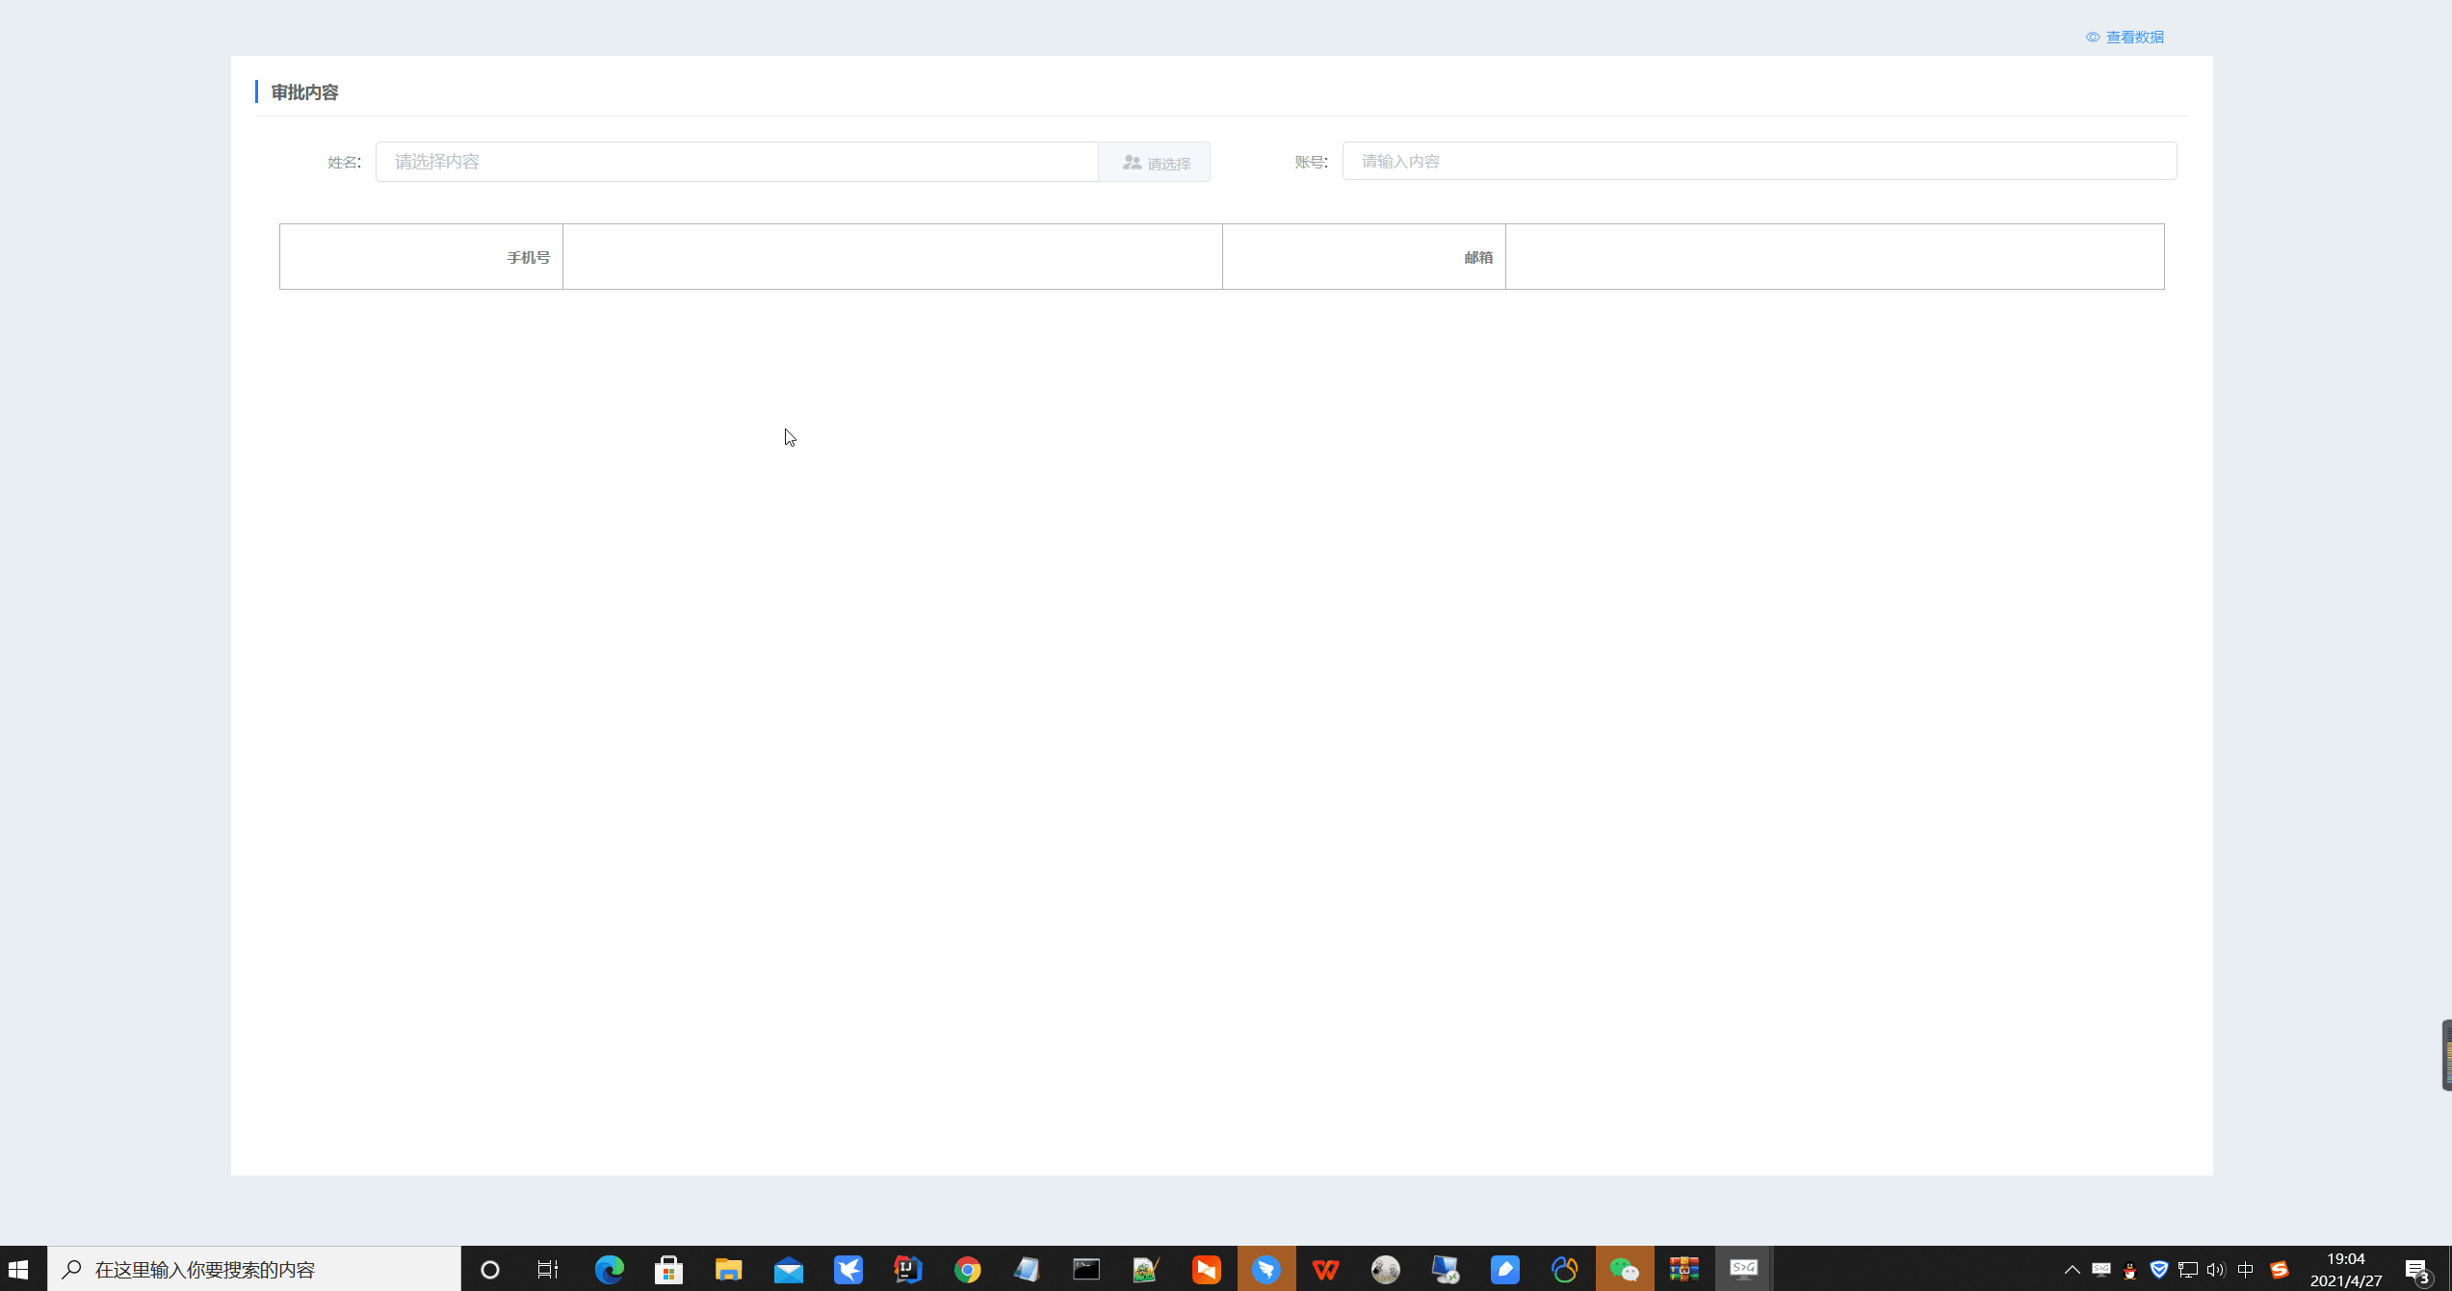Viewport: 2452px width, 1291px height.
Task: Click the 账号 input field
Action: (1759, 162)
